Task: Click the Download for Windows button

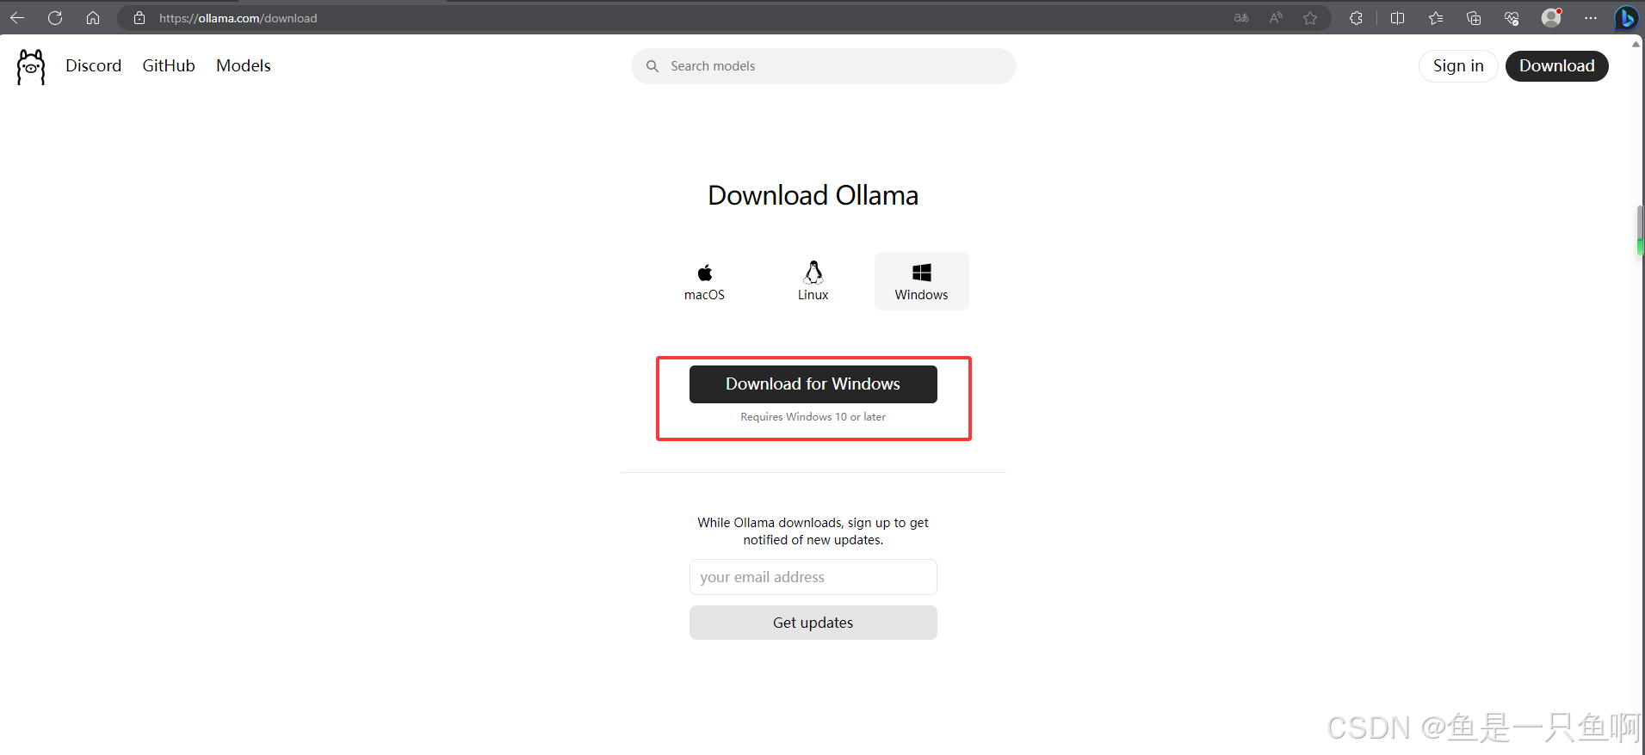Action: click(813, 384)
